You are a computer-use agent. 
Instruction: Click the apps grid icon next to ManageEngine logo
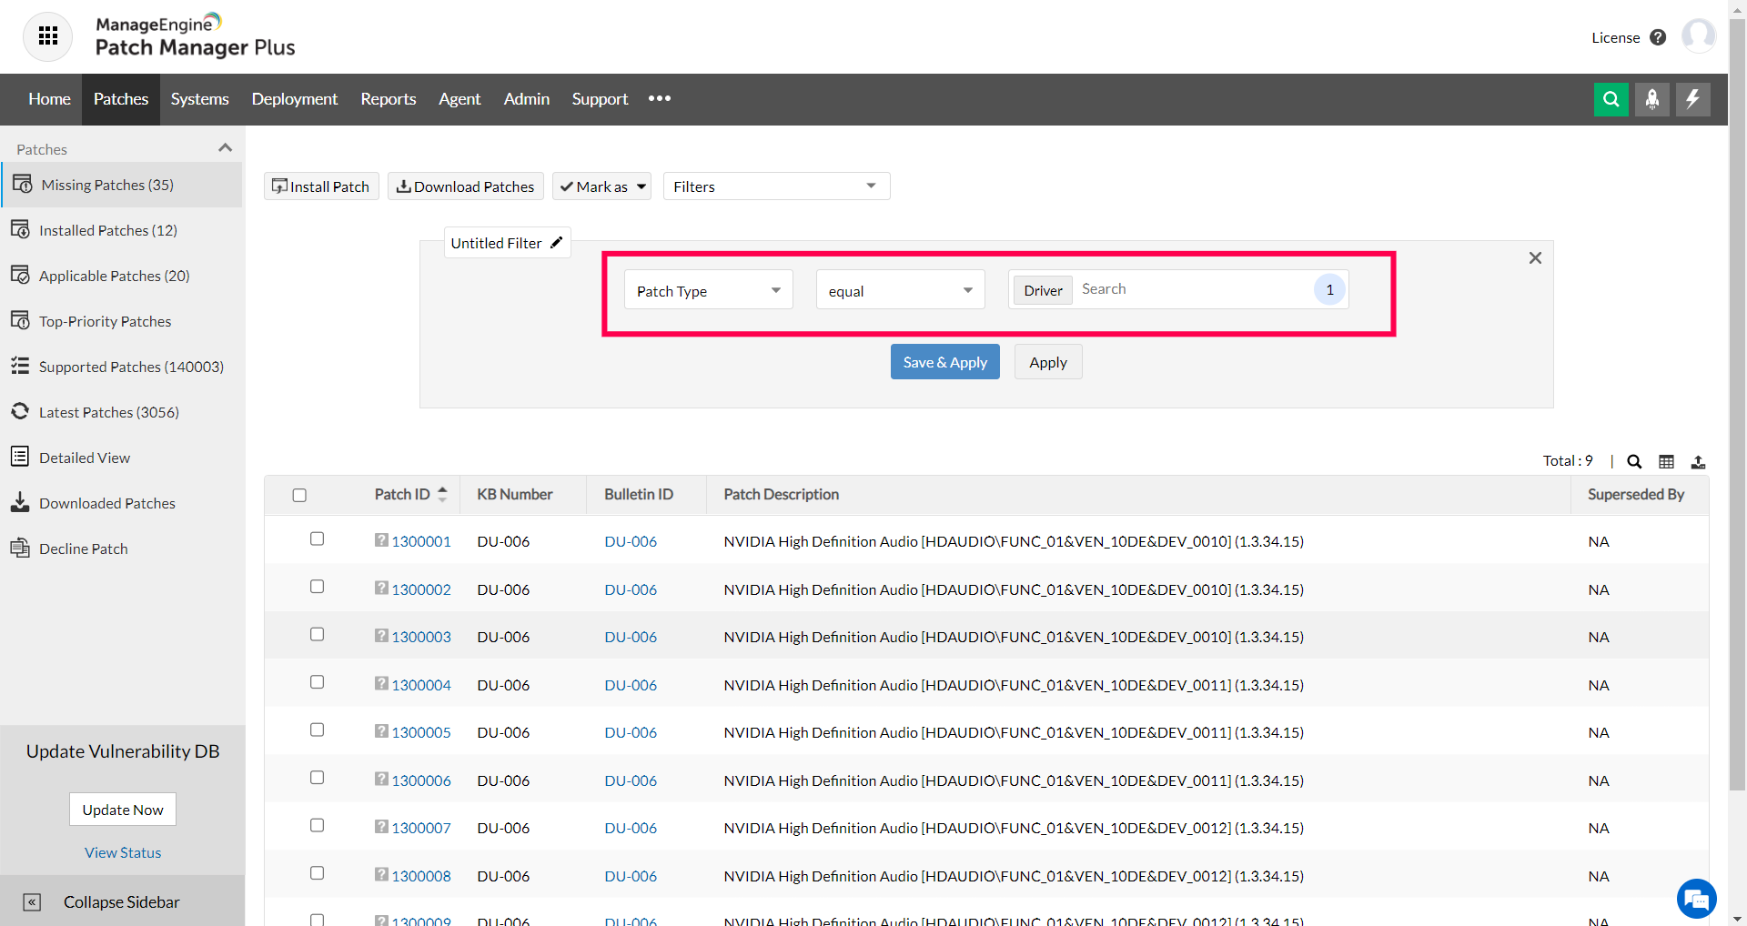tap(47, 36)
